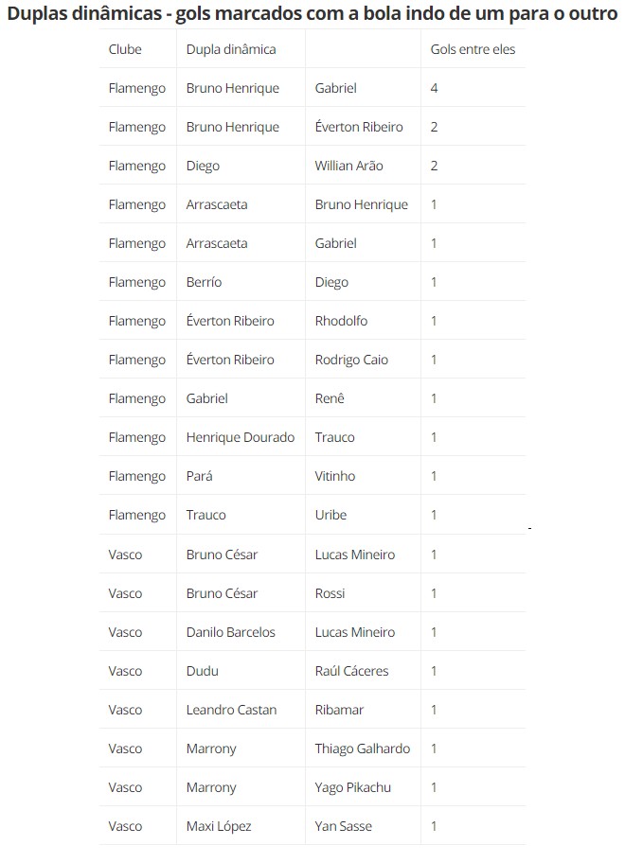
Task: Select the "Raúl Cáceres" cell
Action: point(351,671)
